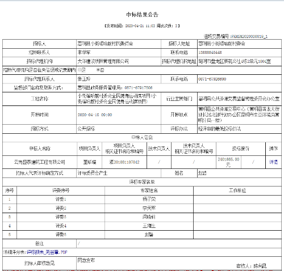Click bid opening time 2020-04-15 09:00

(x=95, y=115)
